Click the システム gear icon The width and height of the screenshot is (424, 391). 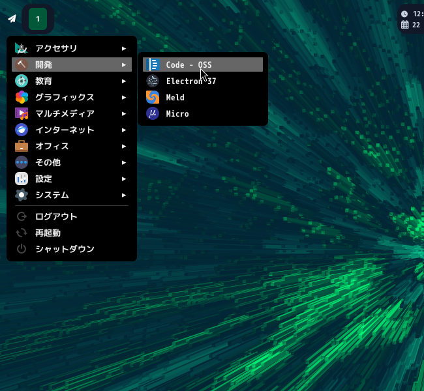tap(22, 195)
